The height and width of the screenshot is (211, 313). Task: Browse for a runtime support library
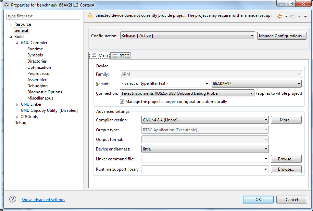click(286, 169)
